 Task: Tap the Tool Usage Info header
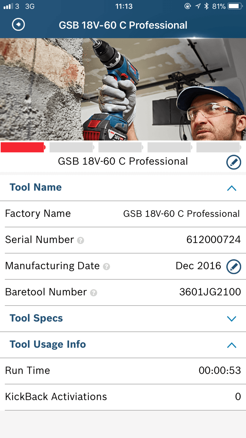tap(48, 344)
